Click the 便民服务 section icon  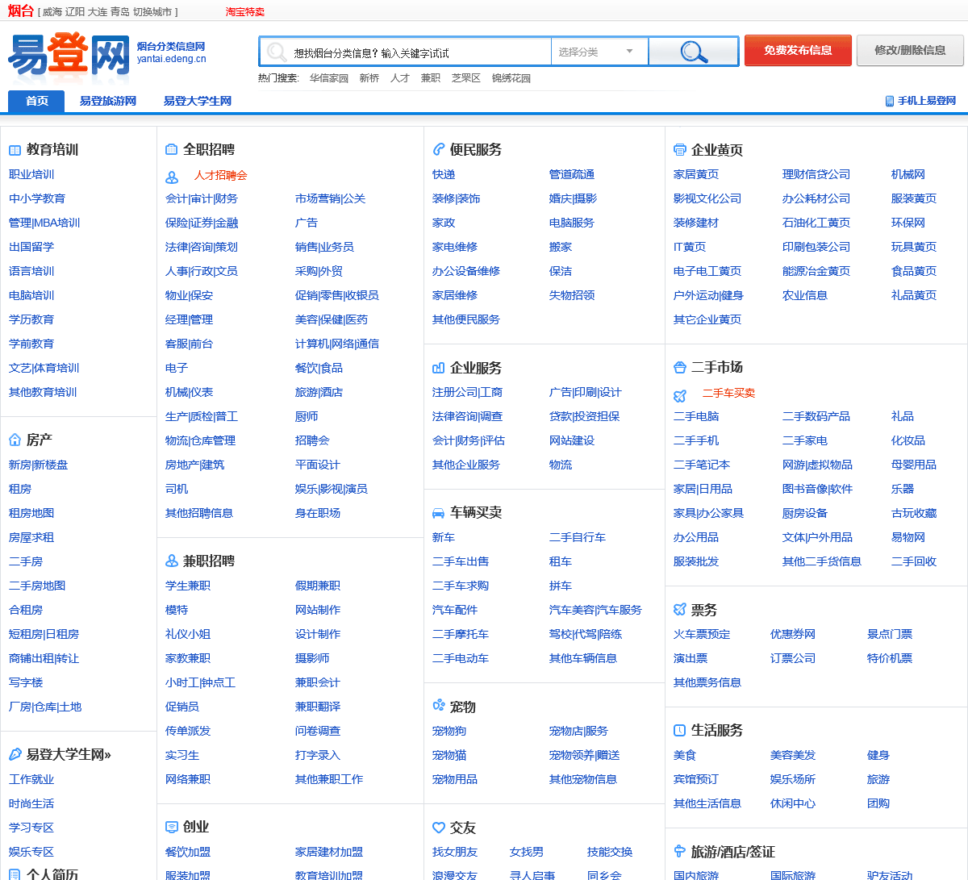pyautogui.click(x=438, y=149)
